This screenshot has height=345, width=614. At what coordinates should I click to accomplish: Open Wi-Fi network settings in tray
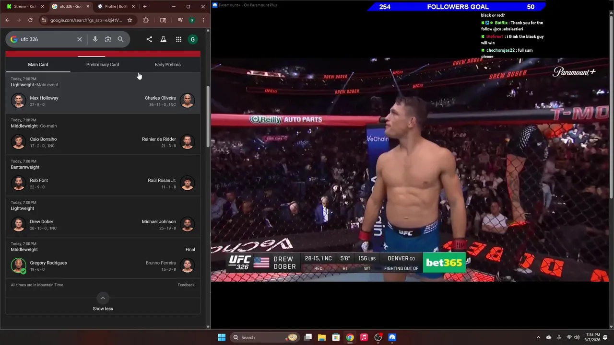pyautogui.click(x=569, y=337)
